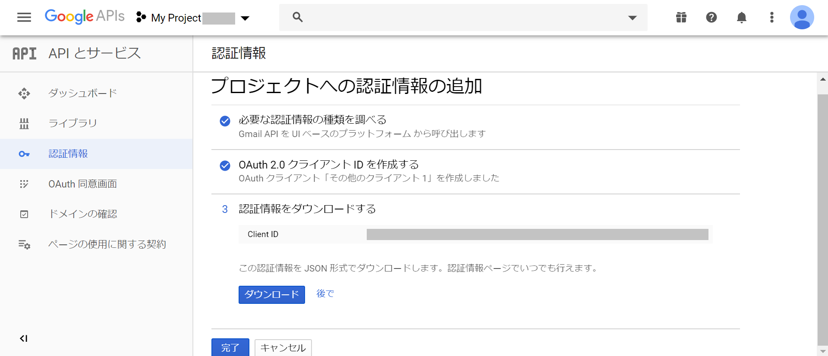Click the OAuth 同意画面 icon
Viewport: 828px width, 356px height.
coord(24,184)
